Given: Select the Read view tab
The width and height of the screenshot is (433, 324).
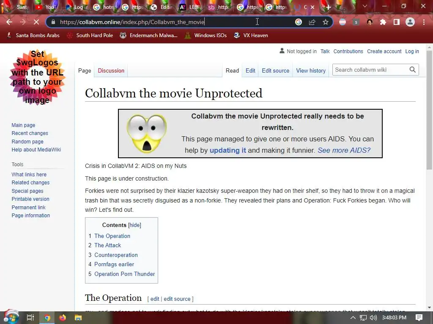Looking at the screenshot, I should click(232, 70).
